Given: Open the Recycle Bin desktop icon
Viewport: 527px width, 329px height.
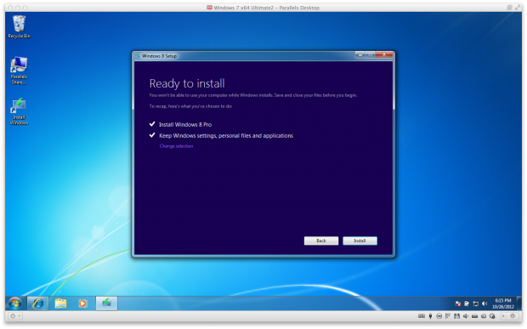Looking at the screenshot, I should point(20,27).
